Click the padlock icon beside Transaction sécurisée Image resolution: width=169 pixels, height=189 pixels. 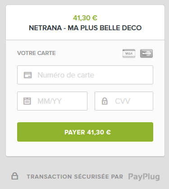pyautogui.click(x=15, y=176)
